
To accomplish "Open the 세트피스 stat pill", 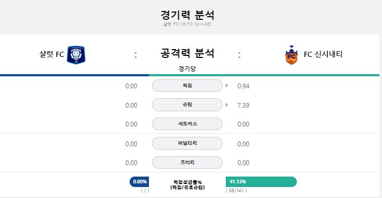I will [x=187, y=124].
